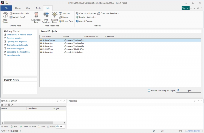Pin the Term Recognition panel
204x133 pixels.
(61, 101)
